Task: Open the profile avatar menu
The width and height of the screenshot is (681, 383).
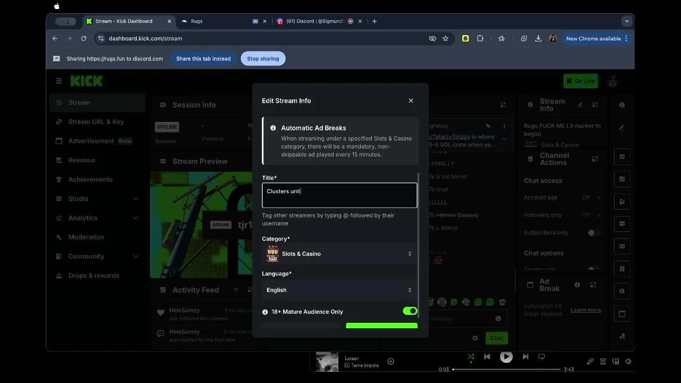Action: click(612, 81)
